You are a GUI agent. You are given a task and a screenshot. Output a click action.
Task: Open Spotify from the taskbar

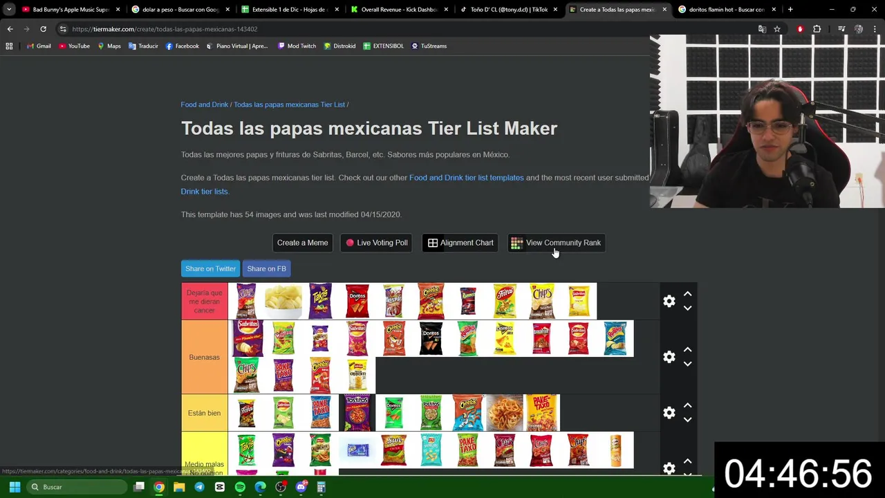tap(240, 487)
